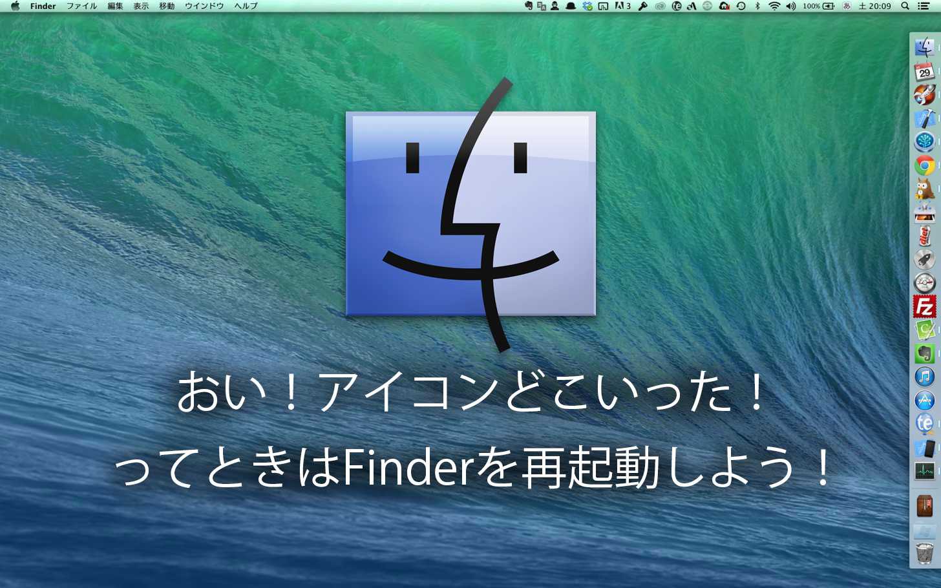Open the battery 100% status menu
The image size is (941, 588).
tap(818, 6)
